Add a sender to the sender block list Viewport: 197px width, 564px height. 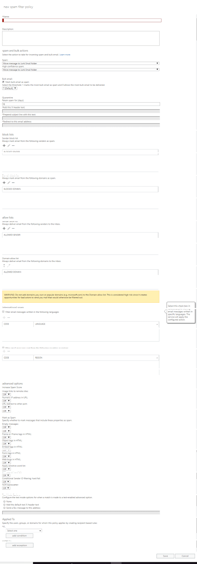(x=4, y=146)
